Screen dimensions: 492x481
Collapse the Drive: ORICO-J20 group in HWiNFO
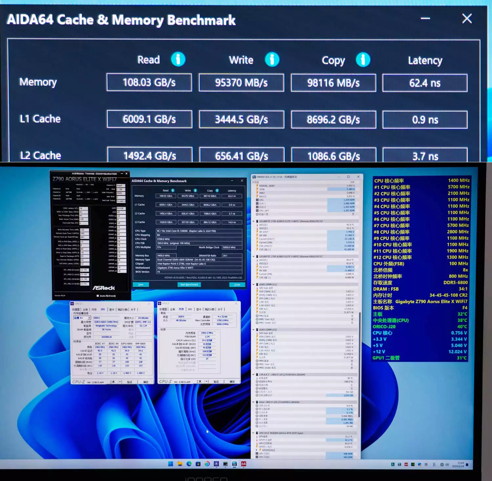[253, 402]
